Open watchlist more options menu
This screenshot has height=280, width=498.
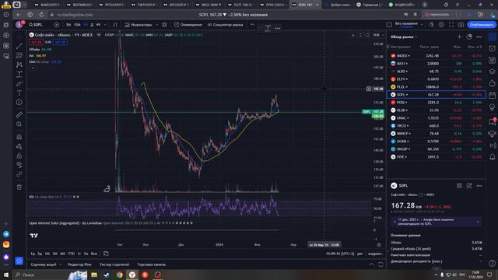[x=479, y=37]
